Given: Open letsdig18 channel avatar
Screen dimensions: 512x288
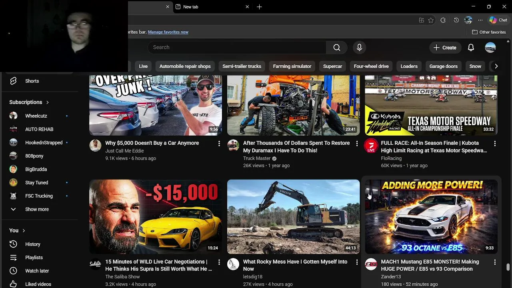Looking at the screenshot, I should (x=233, y=264).
